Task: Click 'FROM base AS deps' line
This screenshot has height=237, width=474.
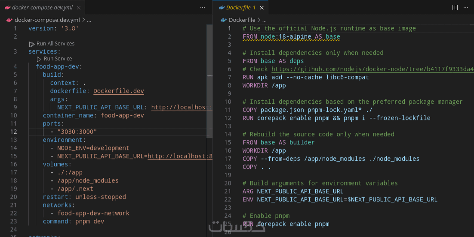Action: 273,61
